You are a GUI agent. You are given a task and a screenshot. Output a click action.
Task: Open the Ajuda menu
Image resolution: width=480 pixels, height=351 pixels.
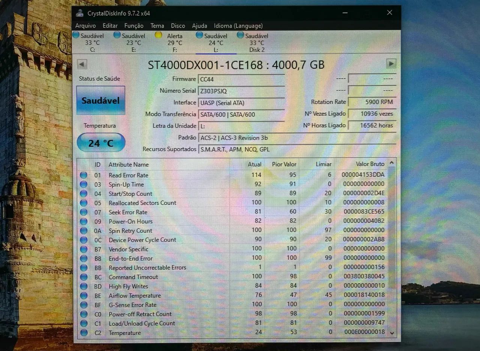[x=199, y=26]
